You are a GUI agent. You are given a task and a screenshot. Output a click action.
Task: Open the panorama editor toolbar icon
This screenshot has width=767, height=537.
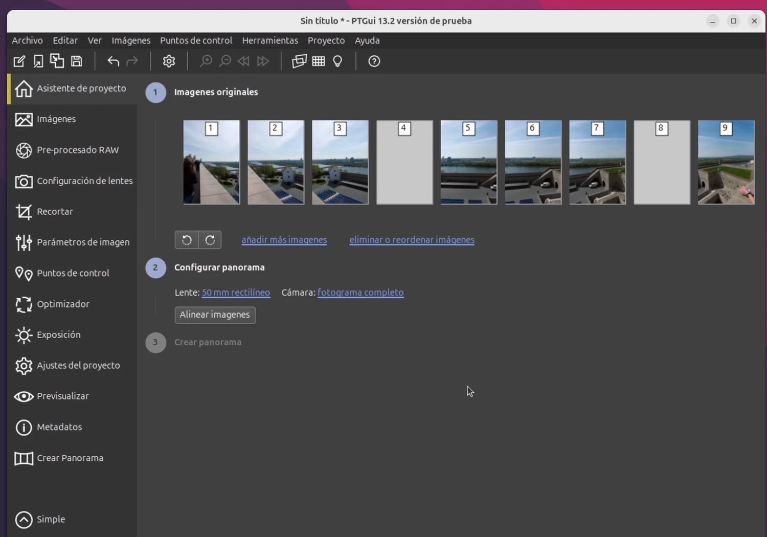point(299,61)
